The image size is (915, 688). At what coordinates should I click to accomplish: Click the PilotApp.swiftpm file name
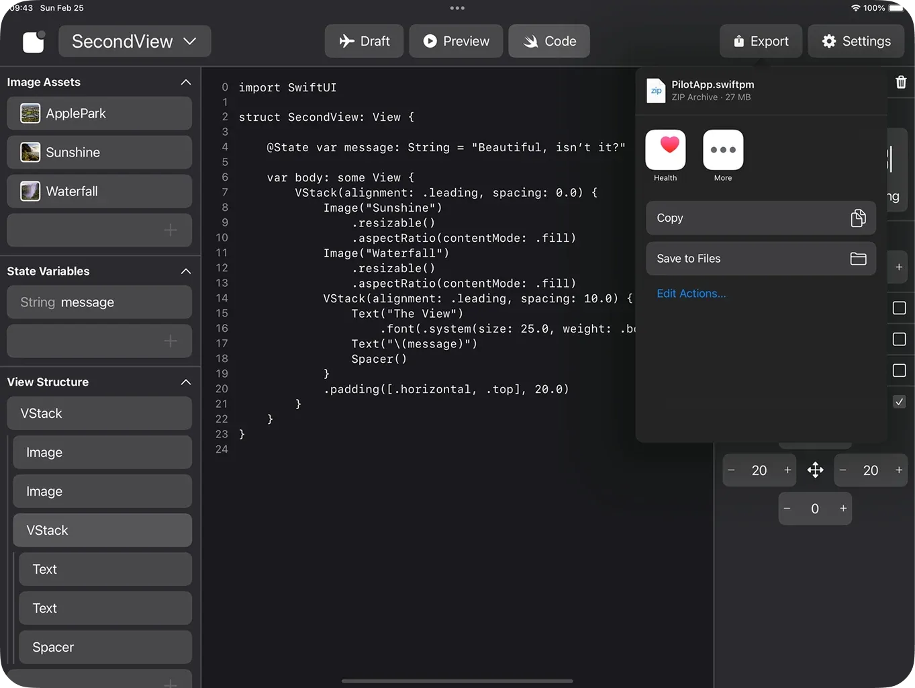tap(712, 85)
